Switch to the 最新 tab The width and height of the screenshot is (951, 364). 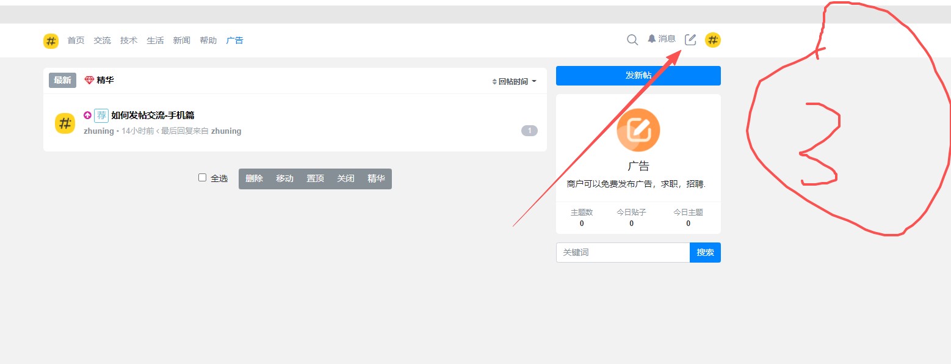tap(62, 81)
